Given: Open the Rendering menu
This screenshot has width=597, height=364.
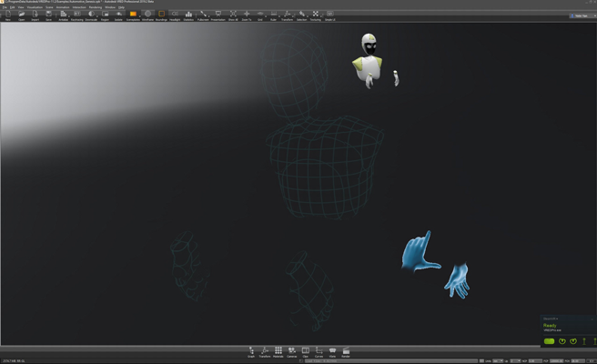Looking at the screenshot, I should click(96, 7).
